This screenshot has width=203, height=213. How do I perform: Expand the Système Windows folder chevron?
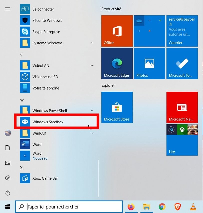[x=92, y=43]
